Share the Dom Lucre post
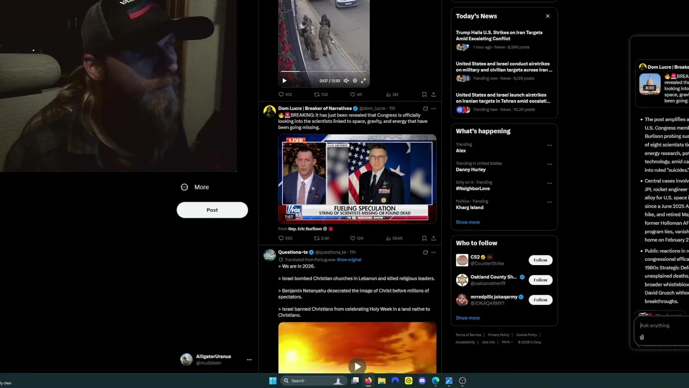 point(433,238)
